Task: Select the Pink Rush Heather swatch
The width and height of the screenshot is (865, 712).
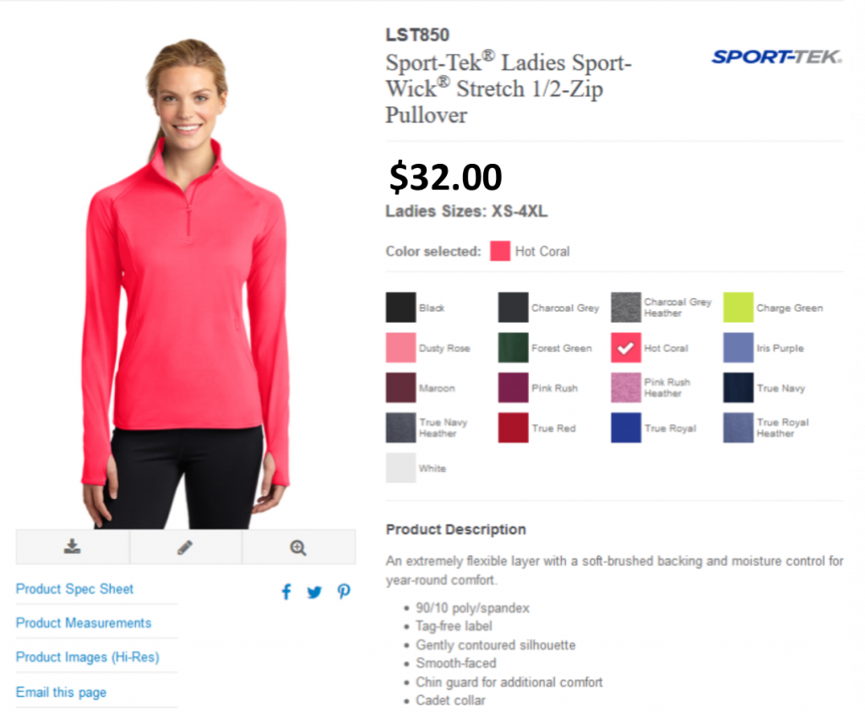Action: tap(626, 387)
